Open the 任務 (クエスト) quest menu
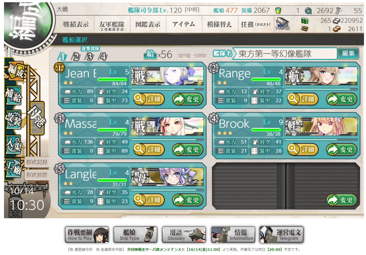This screenshot has width=366, height=255. tap(255, 24)
